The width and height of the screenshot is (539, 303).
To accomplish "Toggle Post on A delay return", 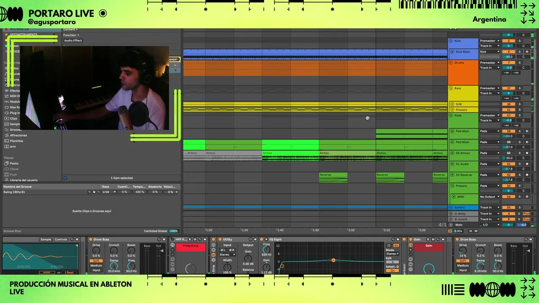I will (x=526, y=214).
